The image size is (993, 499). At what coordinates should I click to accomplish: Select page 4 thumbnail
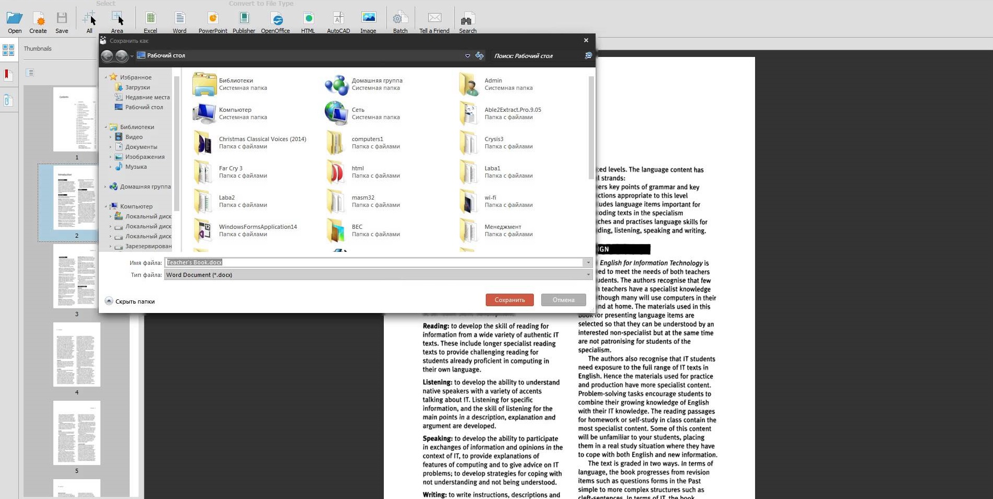pyautogui.click(x=77, y=355)
